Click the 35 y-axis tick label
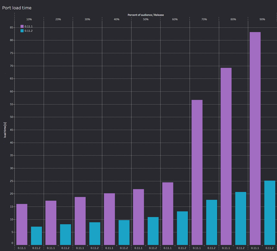The height and width of the screenshot is (251, 277). coord(11,155)
